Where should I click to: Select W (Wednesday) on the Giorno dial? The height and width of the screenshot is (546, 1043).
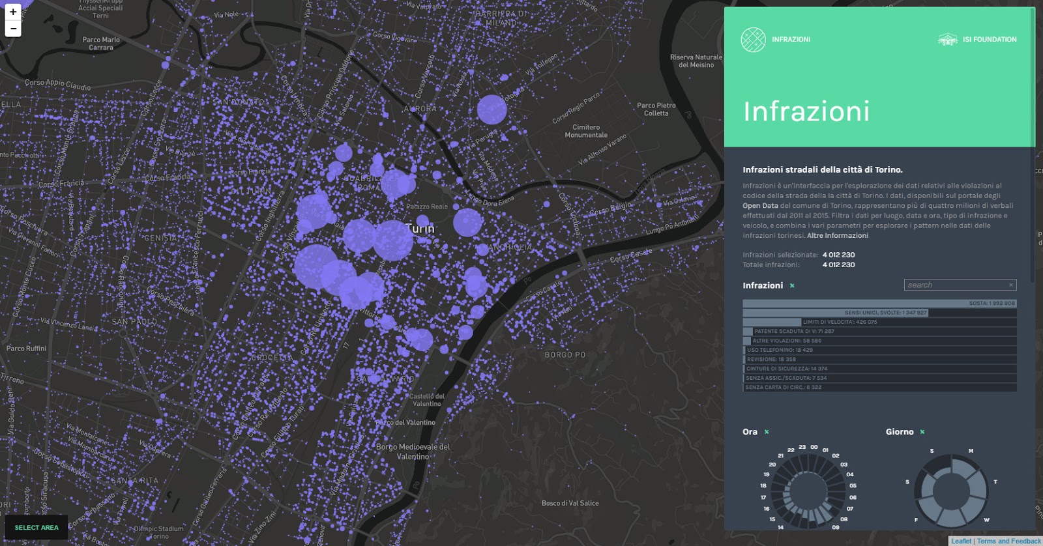tap(986, 520)
